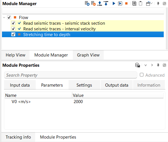Click the module list document icon
The width and height of the screenshot is (168, 142).
tap(134, 3)
